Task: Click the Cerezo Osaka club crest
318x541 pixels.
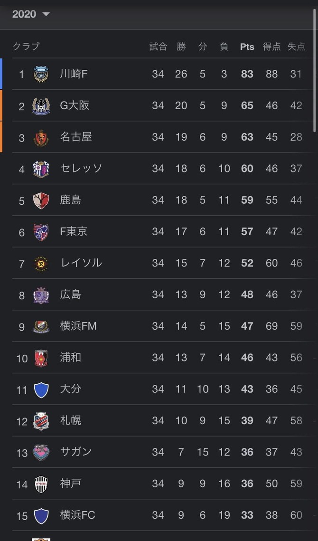Action: click(41, 169)
